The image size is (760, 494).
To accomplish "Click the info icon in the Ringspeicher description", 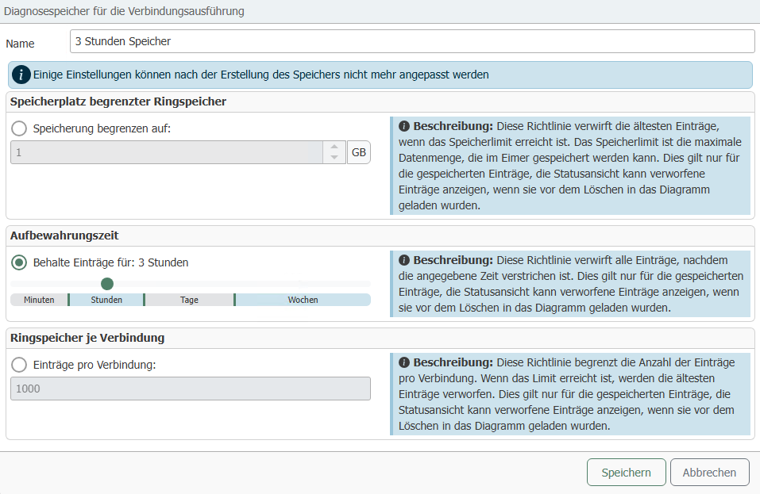I will click(403, 362).
